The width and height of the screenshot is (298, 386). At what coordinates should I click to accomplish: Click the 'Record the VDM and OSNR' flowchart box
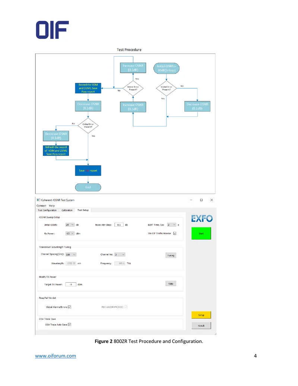[x=88, y=88]
